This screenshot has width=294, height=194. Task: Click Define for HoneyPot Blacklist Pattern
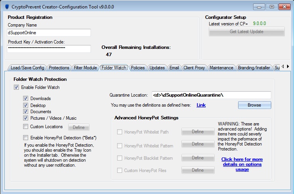pyautogui.click(x=198, y=158)
